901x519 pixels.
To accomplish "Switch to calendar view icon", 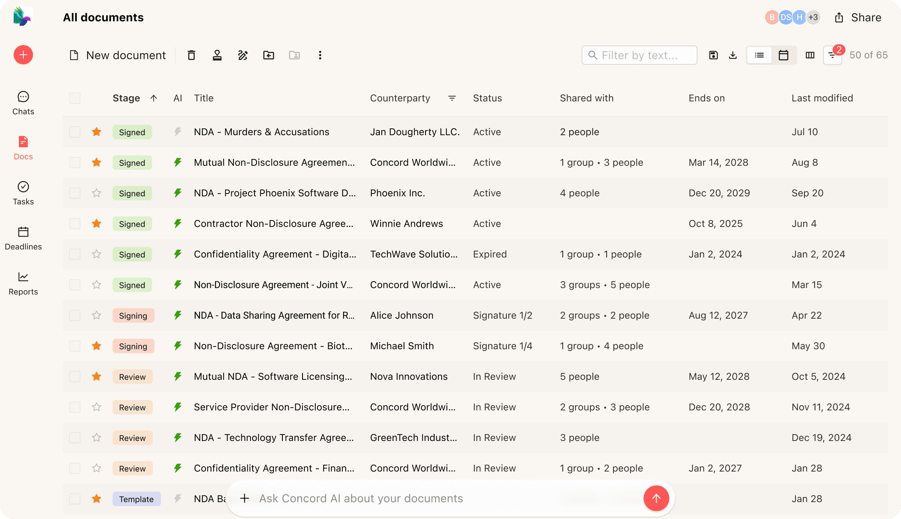I will (x=784, y=55).
